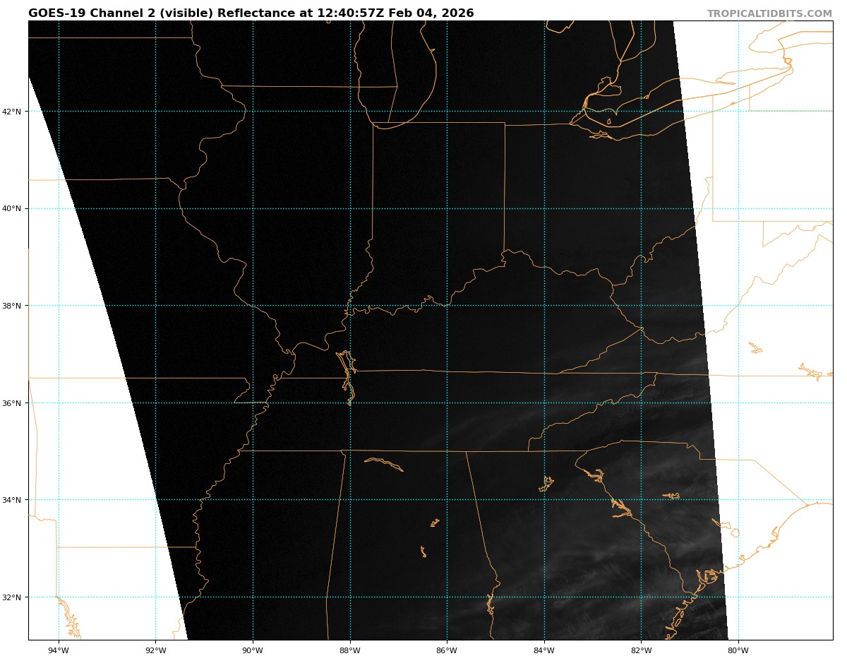Select the 86°W longitude axis label
The width and height of the screenshot is (847, 656).
[447, 650]
